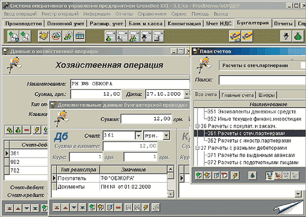Click red up arrow in Хозяйственная операция bottom toolbar
This screenshot has height=217, width=306.
pyautogui.click(x=18, y=209)
